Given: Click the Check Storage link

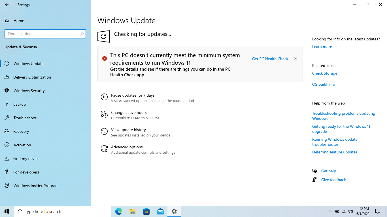Looking at the screenshot, I should click(324, 73).
